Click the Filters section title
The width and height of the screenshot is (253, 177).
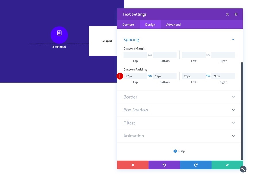(129, 123)
